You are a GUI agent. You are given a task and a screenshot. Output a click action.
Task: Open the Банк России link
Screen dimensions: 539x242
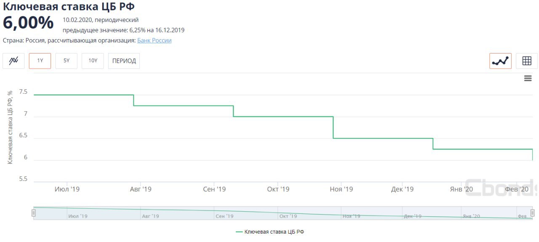154,40
